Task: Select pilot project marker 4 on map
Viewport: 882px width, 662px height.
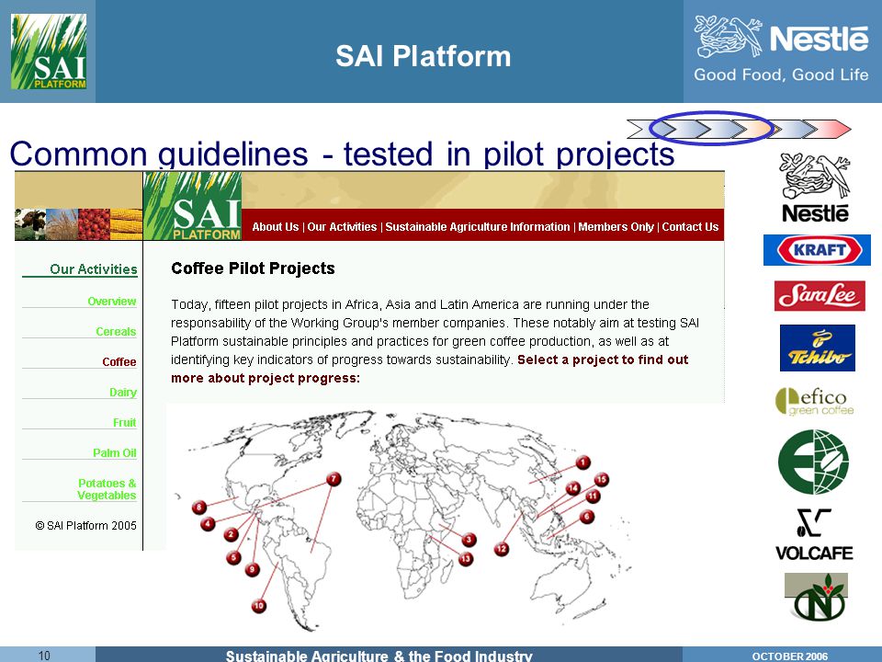Action: click(x=209, y=524)
